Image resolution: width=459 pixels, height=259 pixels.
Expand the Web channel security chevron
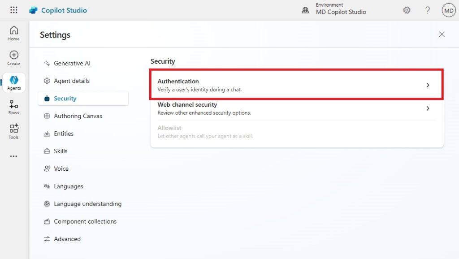tap(428, 108)
